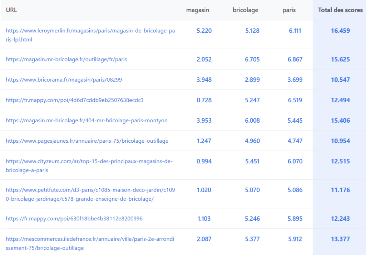Select the bricolage score 5.377
Viewport: 366px width, 255px height.
pyautogui.click(x=252, y=239)
